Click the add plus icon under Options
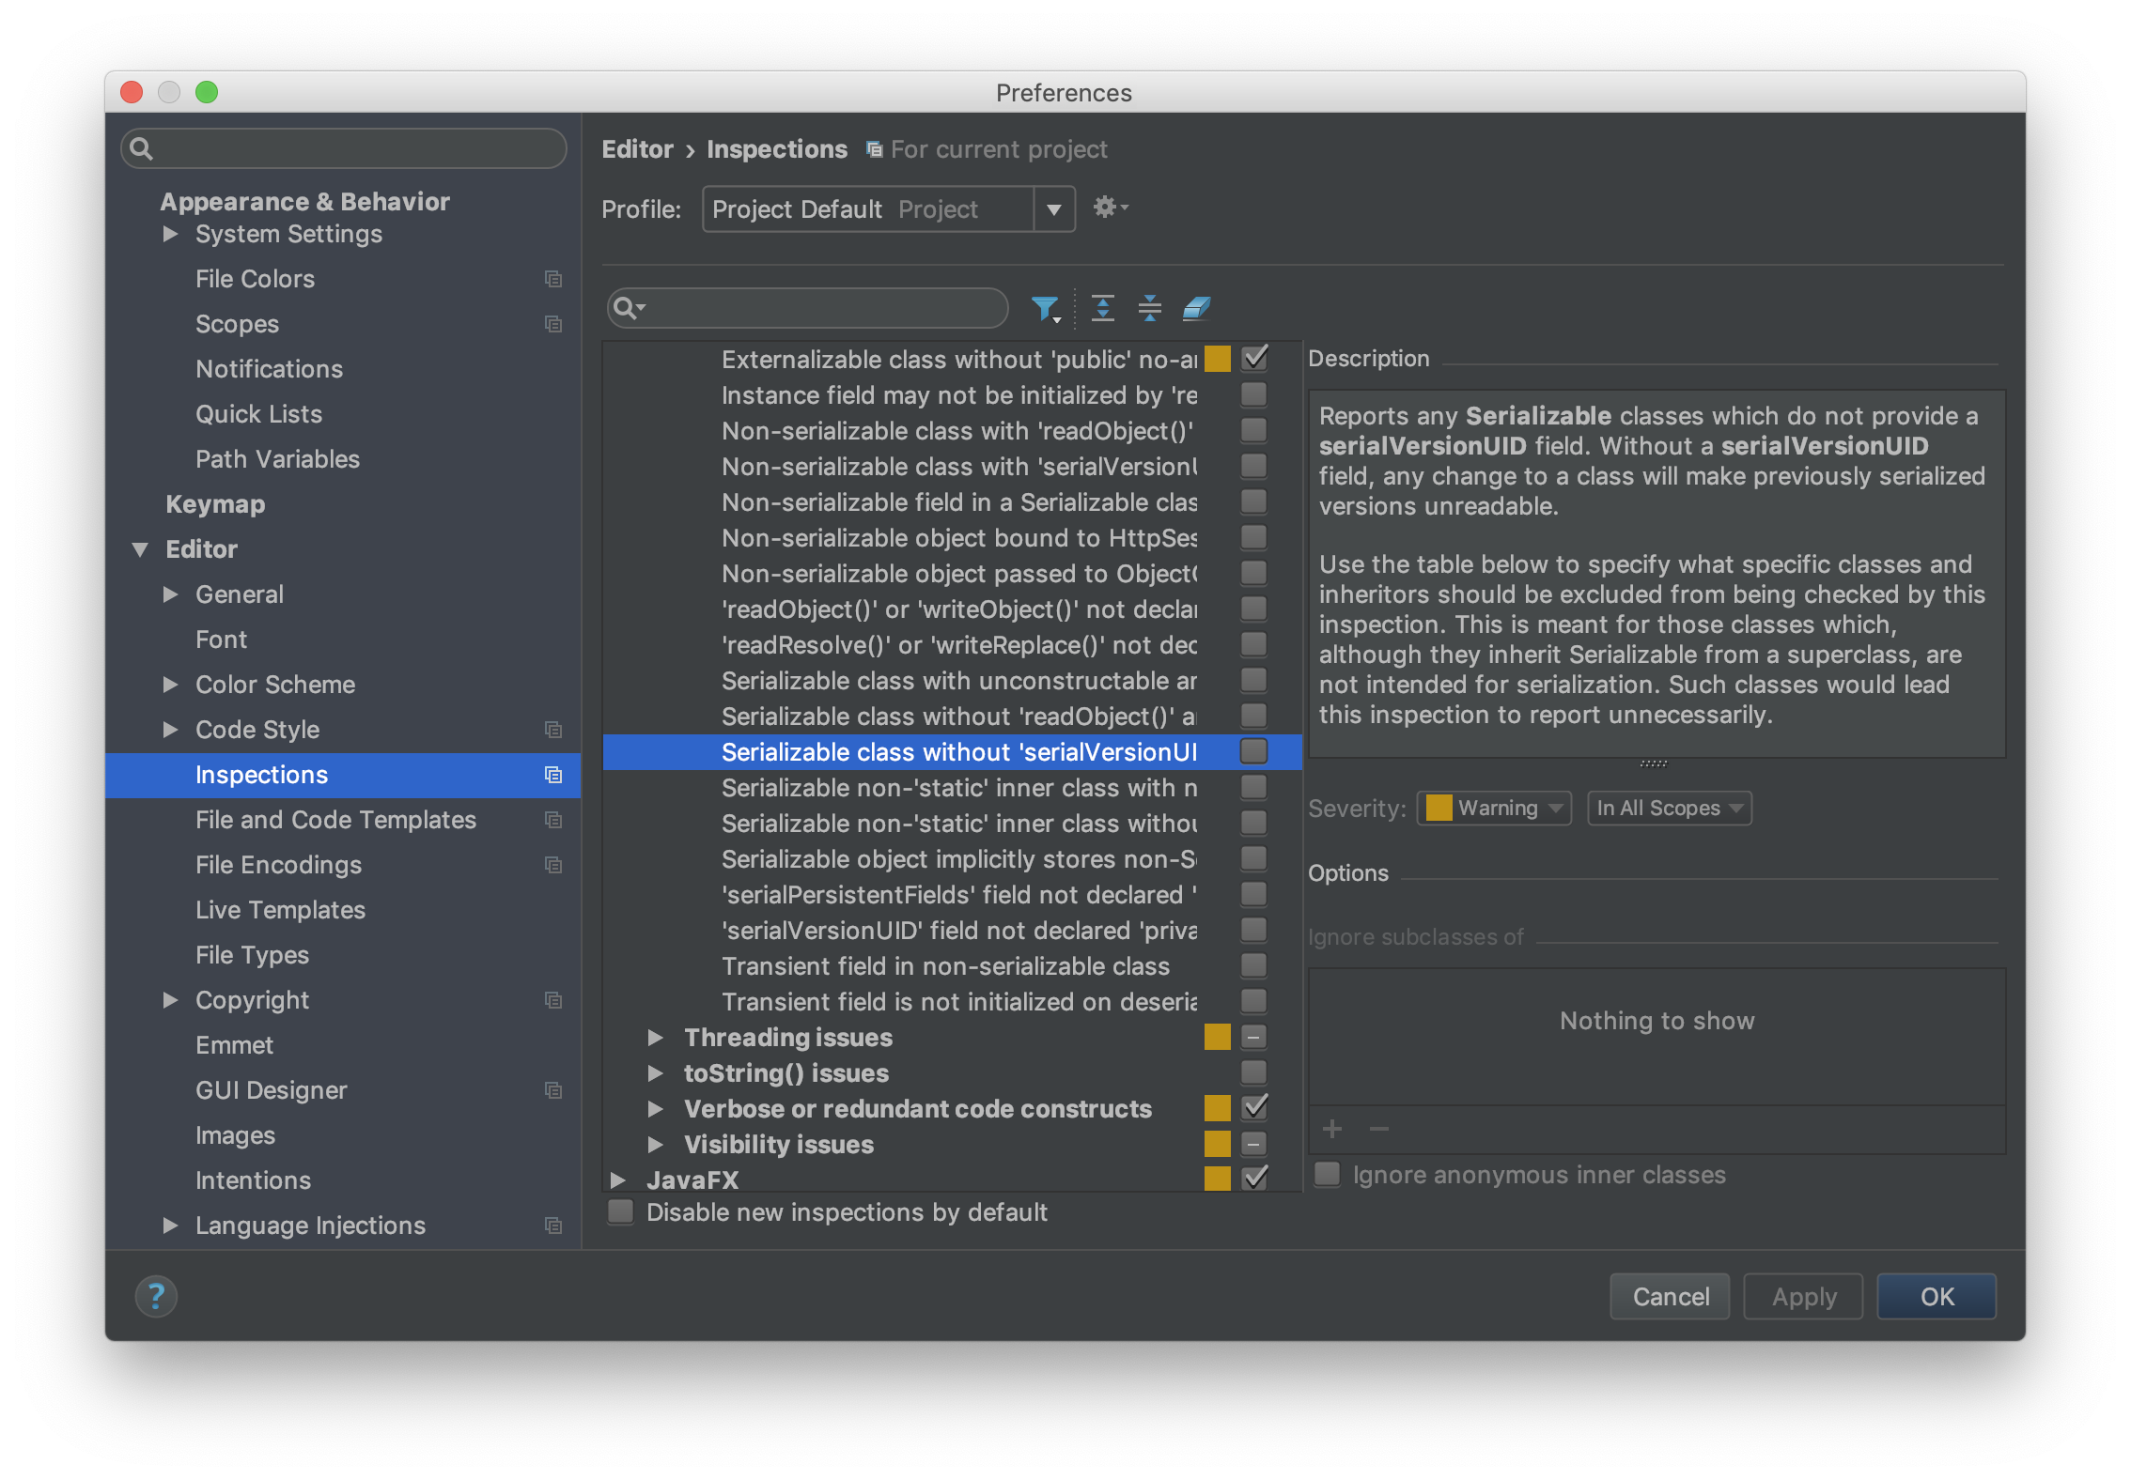 pyautogui.click(x=1332, y=1129)
